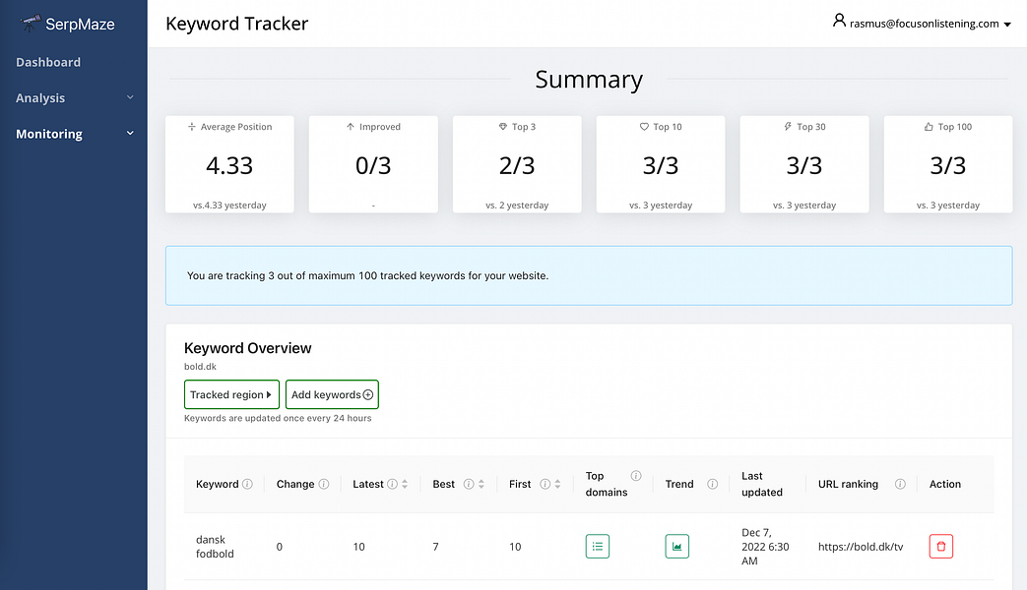
Task: Expand the Analysis submenu chevron
Action: pyautogui.click(x=130, y=97)
